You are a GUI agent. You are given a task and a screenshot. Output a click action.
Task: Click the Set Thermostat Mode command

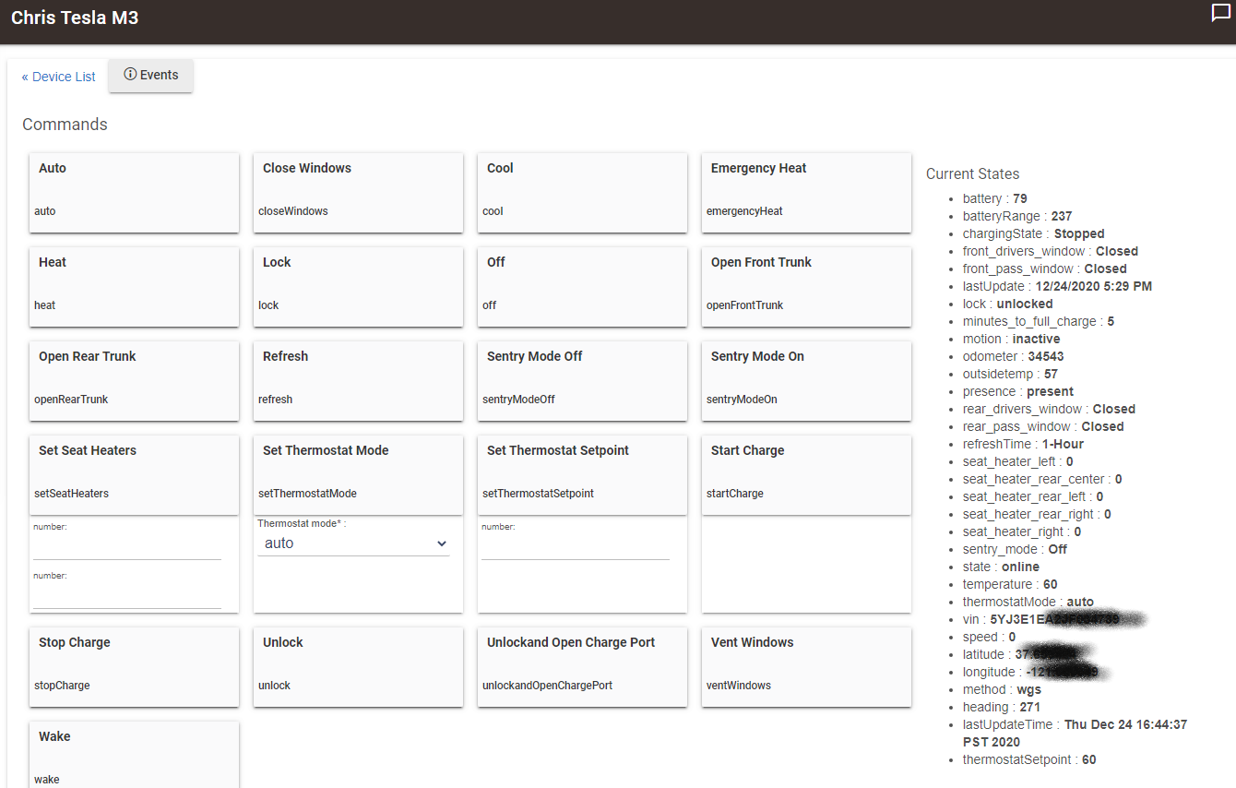[x=358, y=475]
